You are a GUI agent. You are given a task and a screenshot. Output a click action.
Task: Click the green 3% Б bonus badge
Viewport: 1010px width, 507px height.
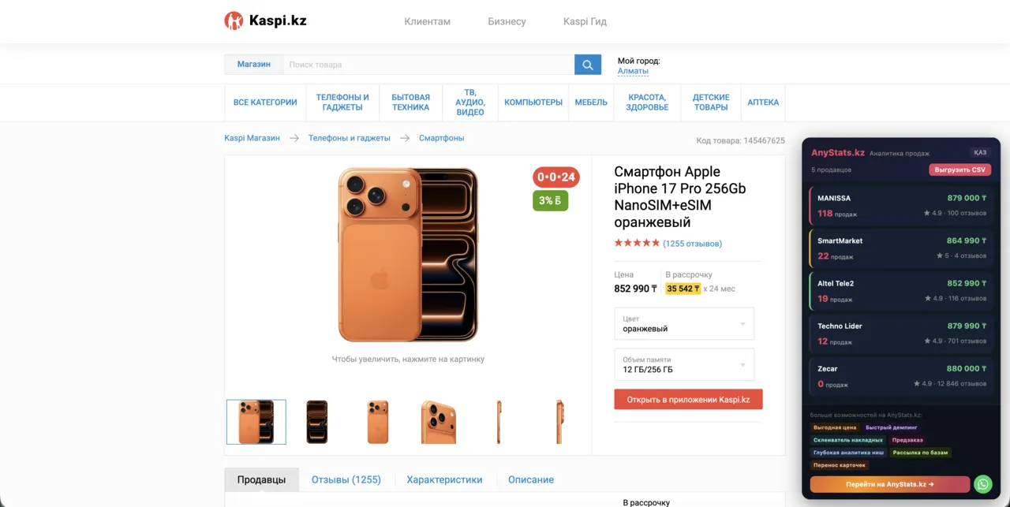pos(550,201)
